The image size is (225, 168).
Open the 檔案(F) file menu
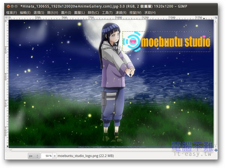click(x=12, y=13)
